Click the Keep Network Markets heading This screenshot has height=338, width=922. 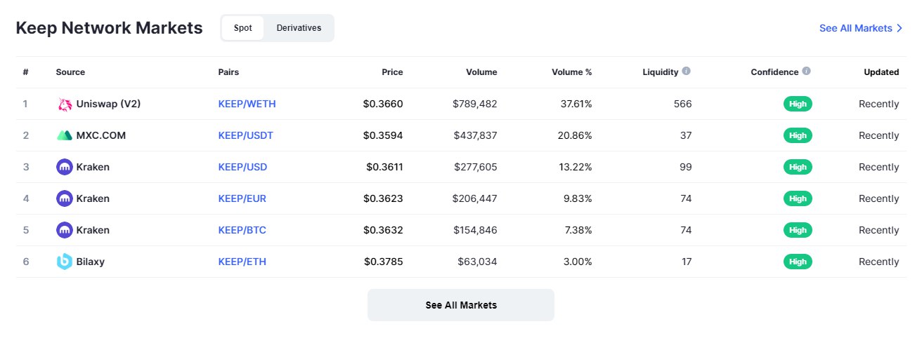point(109,28)
